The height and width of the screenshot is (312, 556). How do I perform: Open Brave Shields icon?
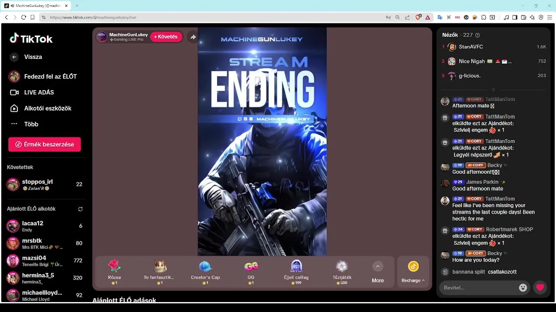[418, 17]
